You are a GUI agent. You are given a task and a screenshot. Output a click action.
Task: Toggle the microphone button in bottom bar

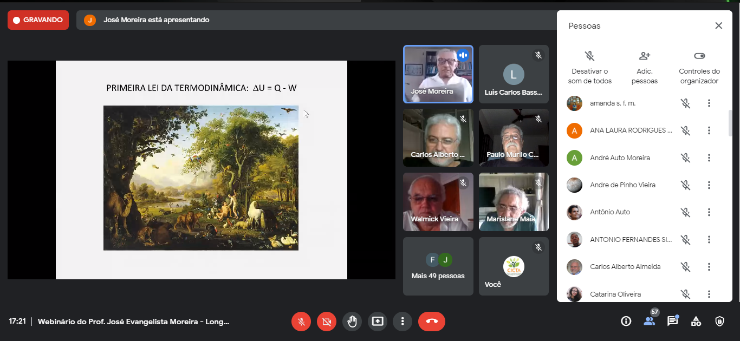click(x=301, y=322)
